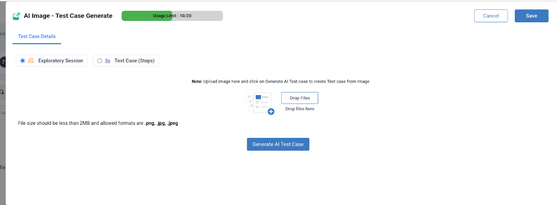Screen dimensions: 557x205
Task: Select the Exploratory Session radio button
Action: (23, 61)
